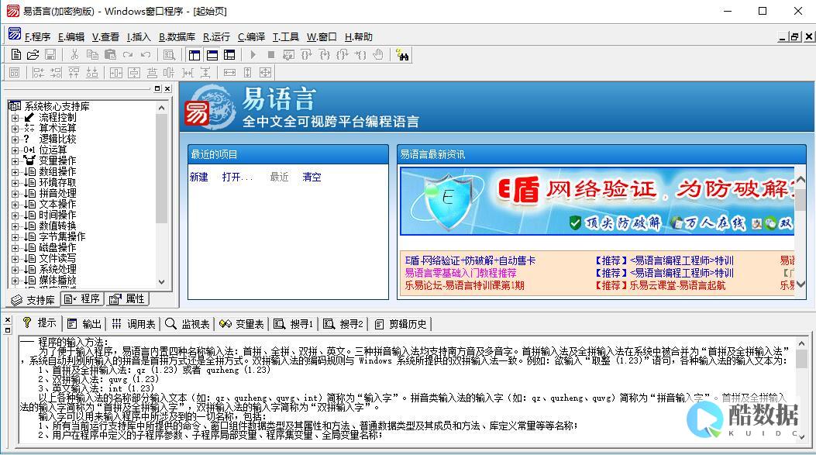
Task: Open the F.程序 menu
Action: [x=37, y=37]
